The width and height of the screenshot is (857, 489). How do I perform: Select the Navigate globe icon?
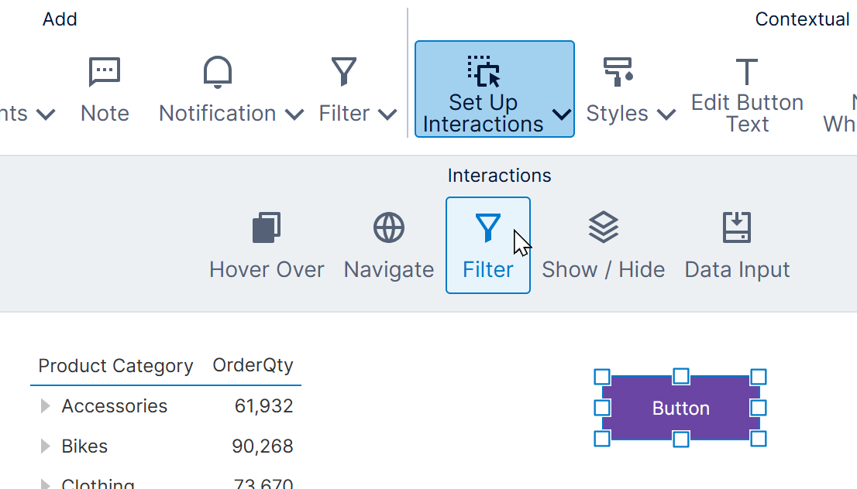click(389, 227)
